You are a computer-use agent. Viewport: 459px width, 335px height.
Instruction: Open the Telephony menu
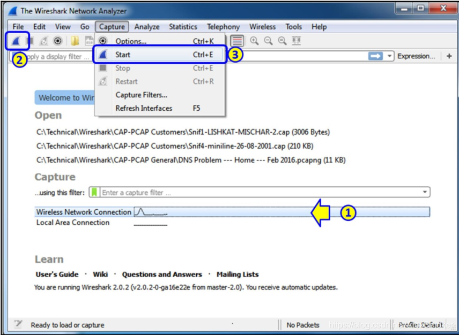(x=224, y=27)
